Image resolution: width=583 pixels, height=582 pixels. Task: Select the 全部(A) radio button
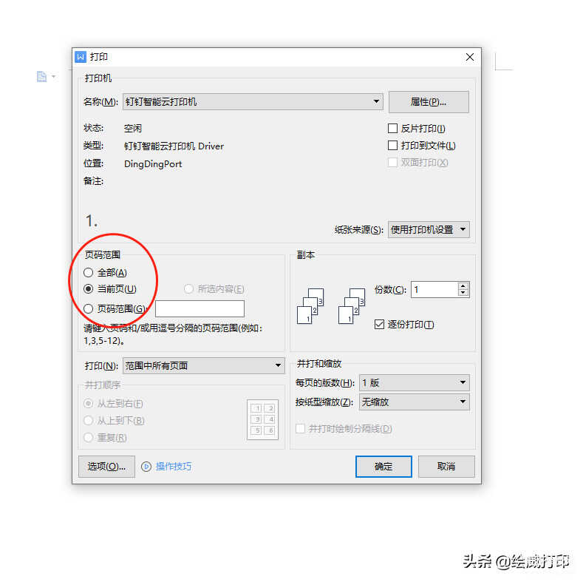pyautogui.click(x=88, y=272)
